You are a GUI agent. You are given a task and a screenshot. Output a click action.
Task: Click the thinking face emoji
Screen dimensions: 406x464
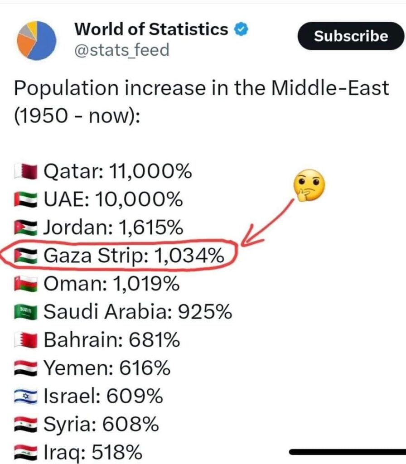(309, 185)
